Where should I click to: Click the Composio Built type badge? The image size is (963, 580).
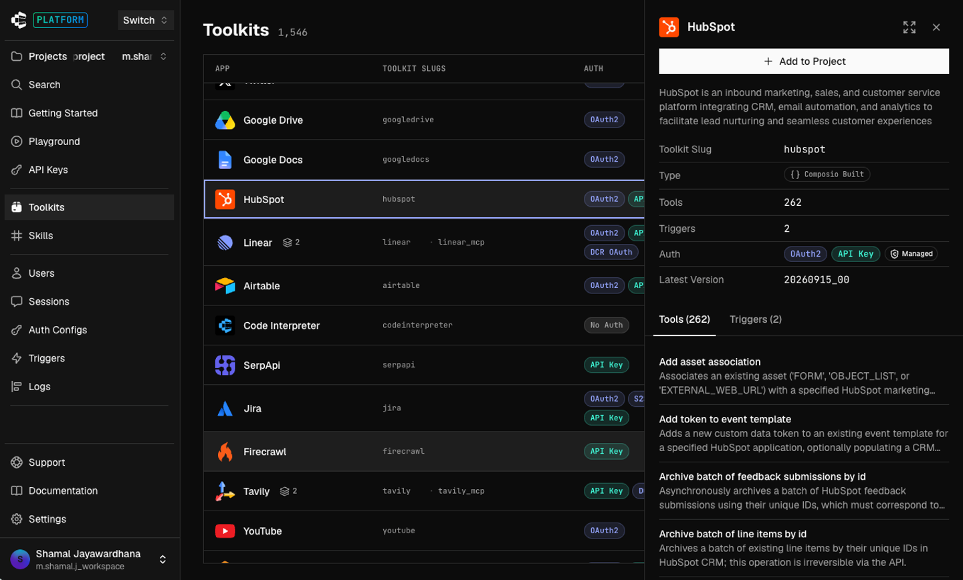click(827, 174)
